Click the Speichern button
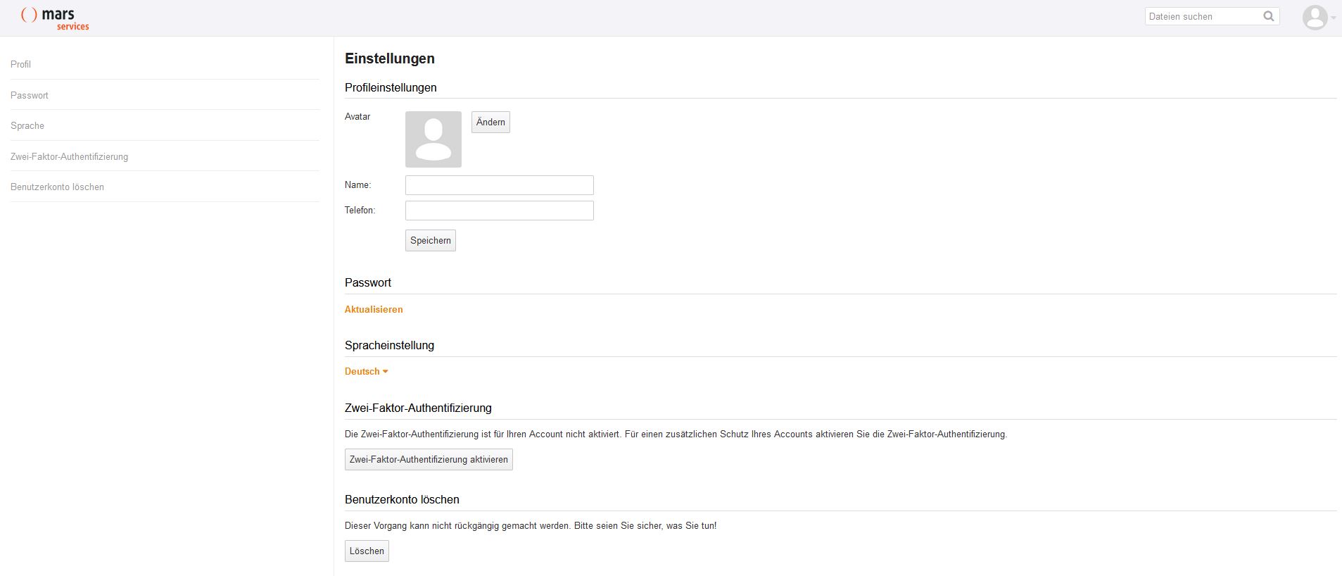The height and width of the screenshot is (576, 1342). [x=430, y=240]
